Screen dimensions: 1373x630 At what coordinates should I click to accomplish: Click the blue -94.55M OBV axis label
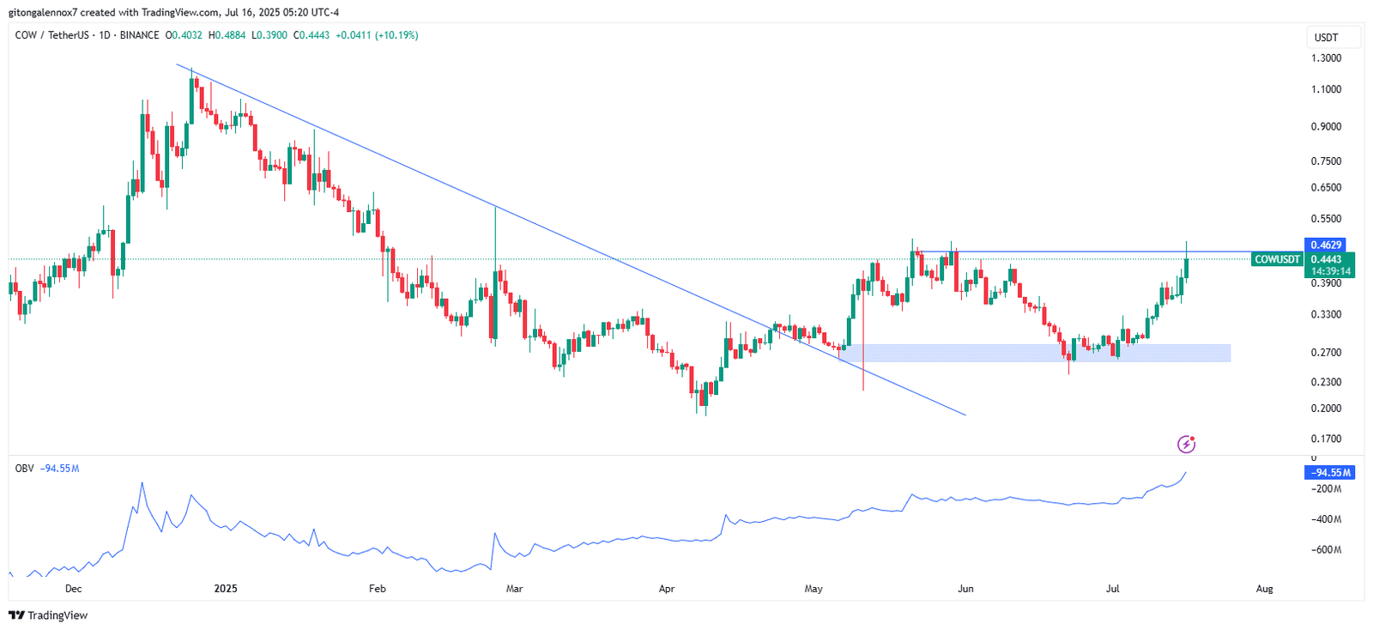tap(1330, 473)
